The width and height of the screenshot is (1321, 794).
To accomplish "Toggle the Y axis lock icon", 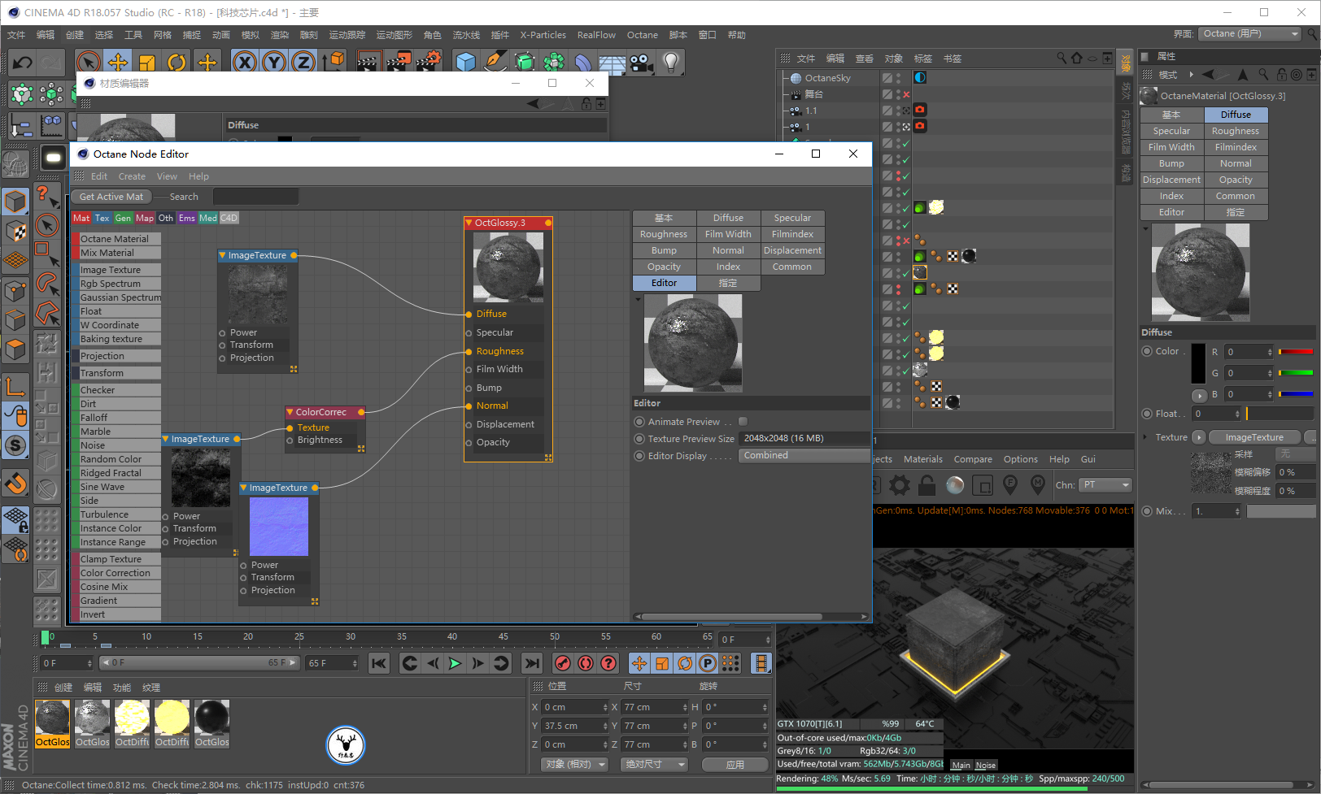I will (274, 63).
